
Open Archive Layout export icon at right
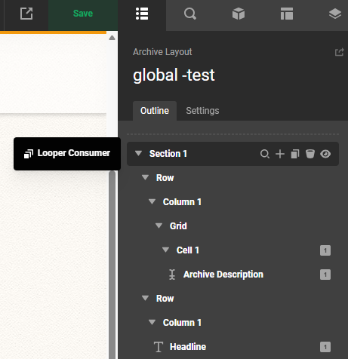339,52
